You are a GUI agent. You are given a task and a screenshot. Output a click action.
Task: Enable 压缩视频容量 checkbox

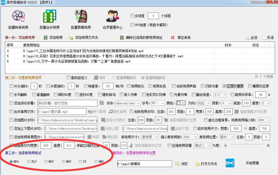[170, 145]
